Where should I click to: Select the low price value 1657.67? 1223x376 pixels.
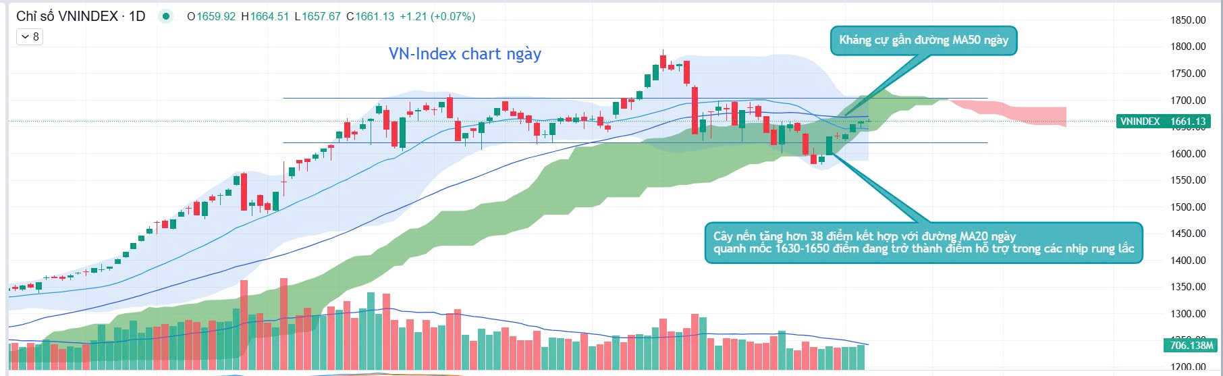point(321,16)
